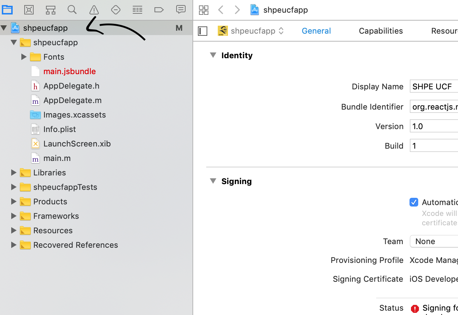Image resolution: width=458 pixels, height=315 pixels.
Task: Open the Source Control navigator
Action: [x=29, y=10]
